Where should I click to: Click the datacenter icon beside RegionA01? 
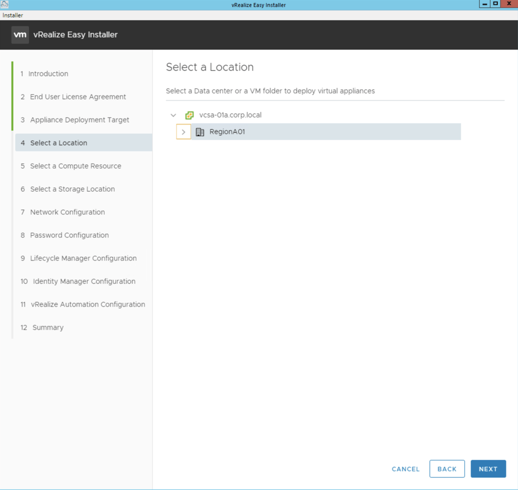coord(200,132)
